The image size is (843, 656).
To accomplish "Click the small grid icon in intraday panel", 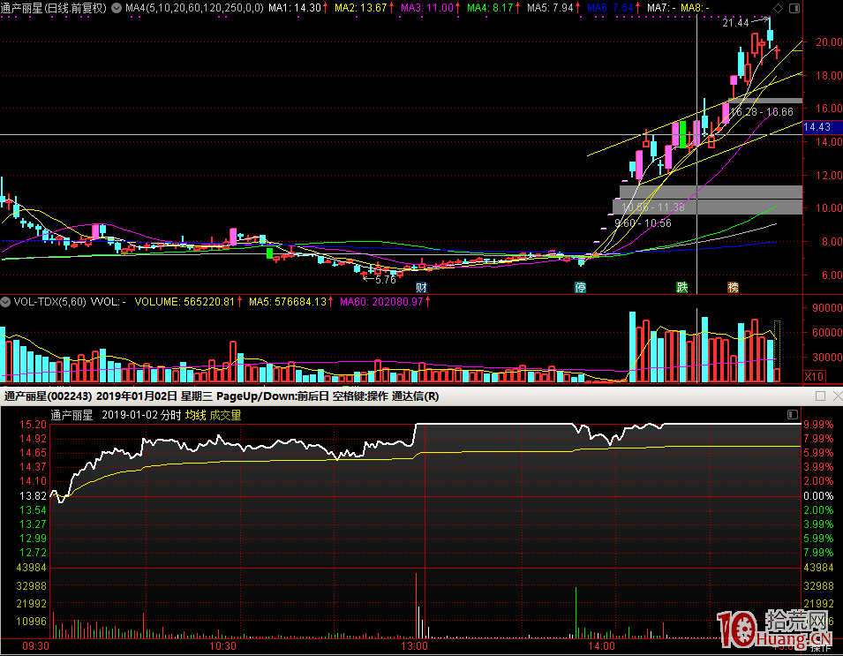I will [792, 415].
